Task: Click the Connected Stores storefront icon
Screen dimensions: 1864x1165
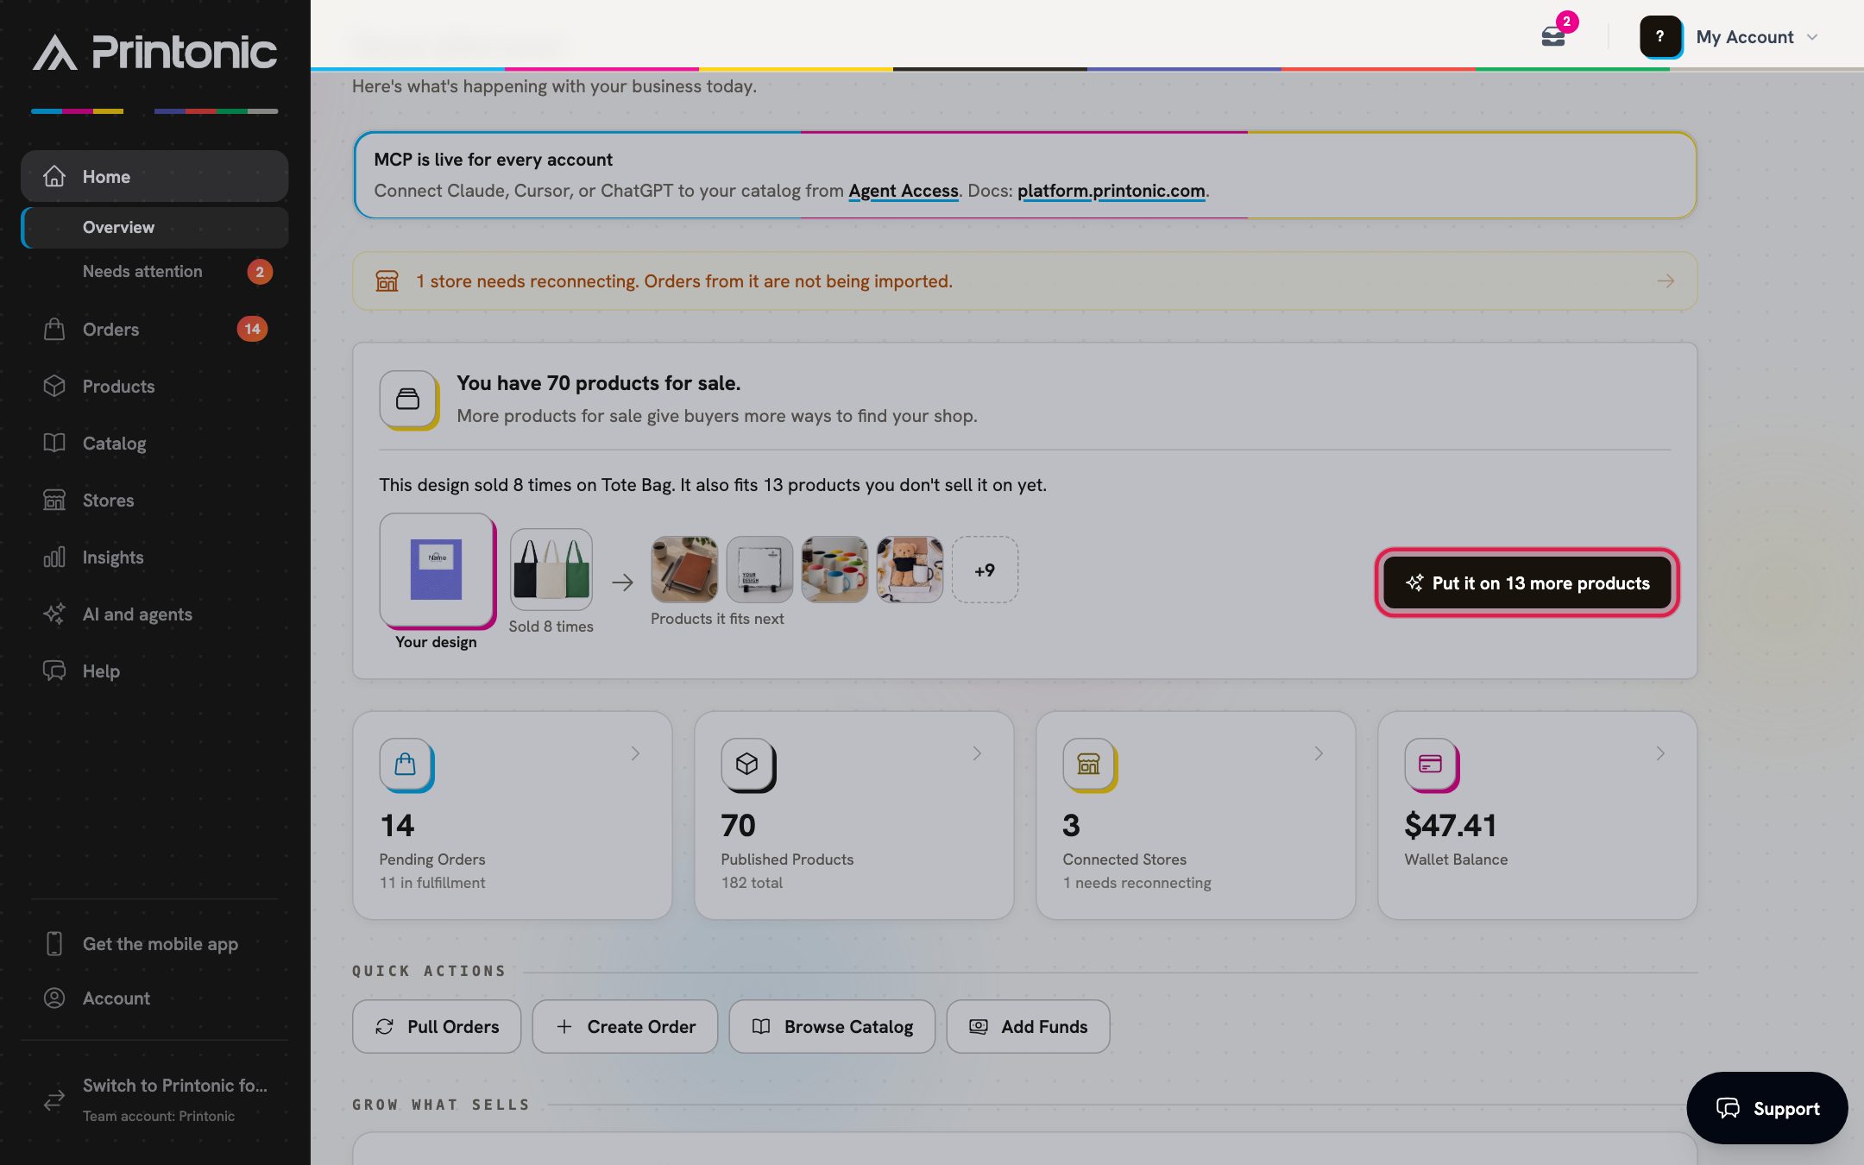Action: pyautogui.click(x=1089, y=765)
